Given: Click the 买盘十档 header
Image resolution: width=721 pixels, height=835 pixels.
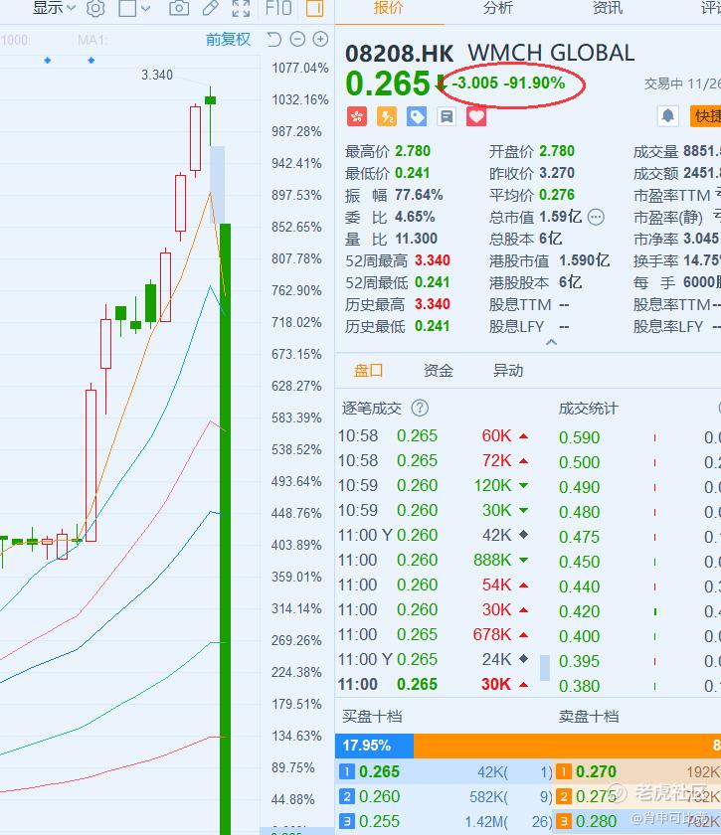Looking at the screenshot, I should tap(372, 717).
